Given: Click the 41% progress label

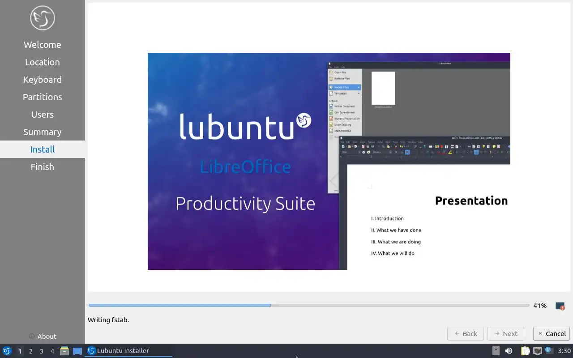Looking at the screenshot, I should coord(540,306).
